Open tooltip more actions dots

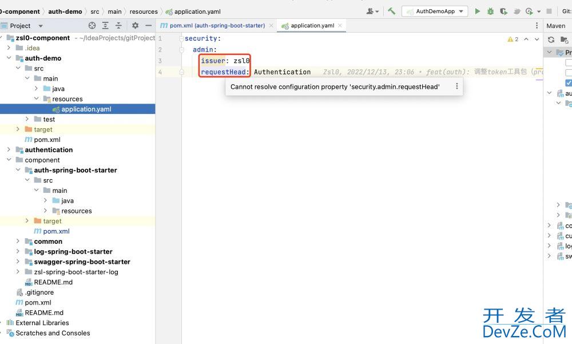(x=456, y=86)
